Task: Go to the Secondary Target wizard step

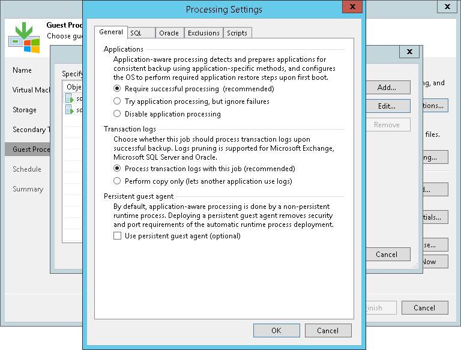Action: [31, 130]
